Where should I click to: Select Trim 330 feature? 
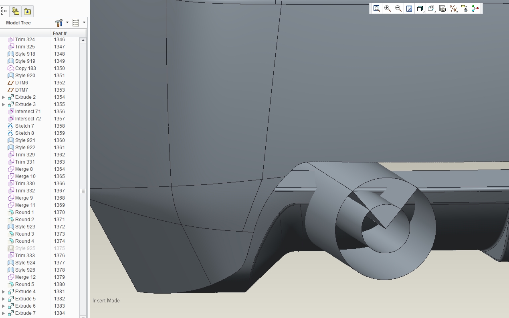(25, 184)
